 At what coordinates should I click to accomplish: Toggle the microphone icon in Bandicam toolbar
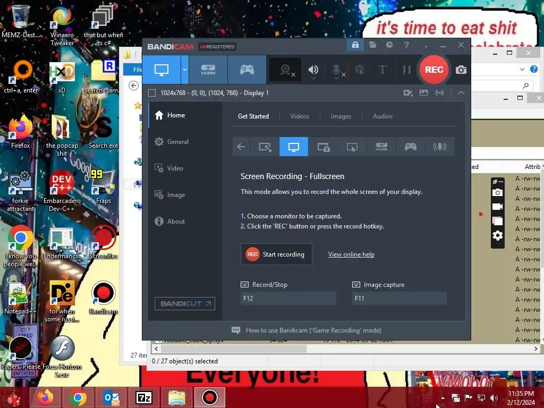coord(336,71)
